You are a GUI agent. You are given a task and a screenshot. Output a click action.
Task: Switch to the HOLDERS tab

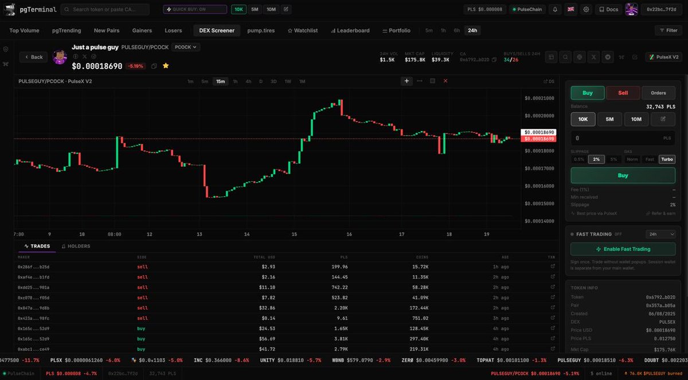[75, 246]
